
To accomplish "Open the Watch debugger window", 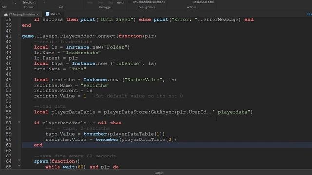I will [120, 2].
